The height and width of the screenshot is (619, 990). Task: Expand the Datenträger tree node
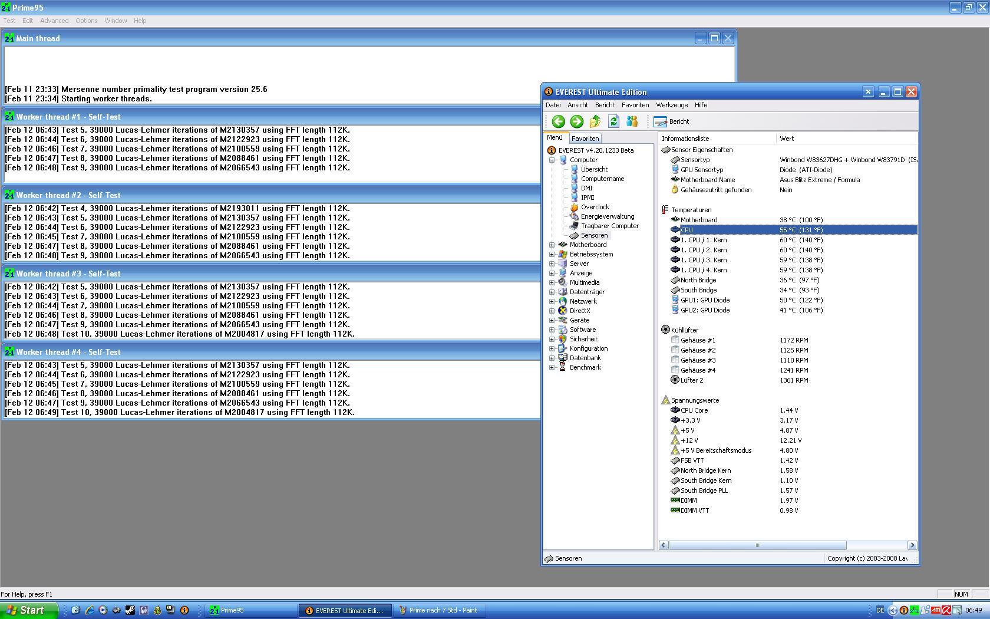(552, 292)
